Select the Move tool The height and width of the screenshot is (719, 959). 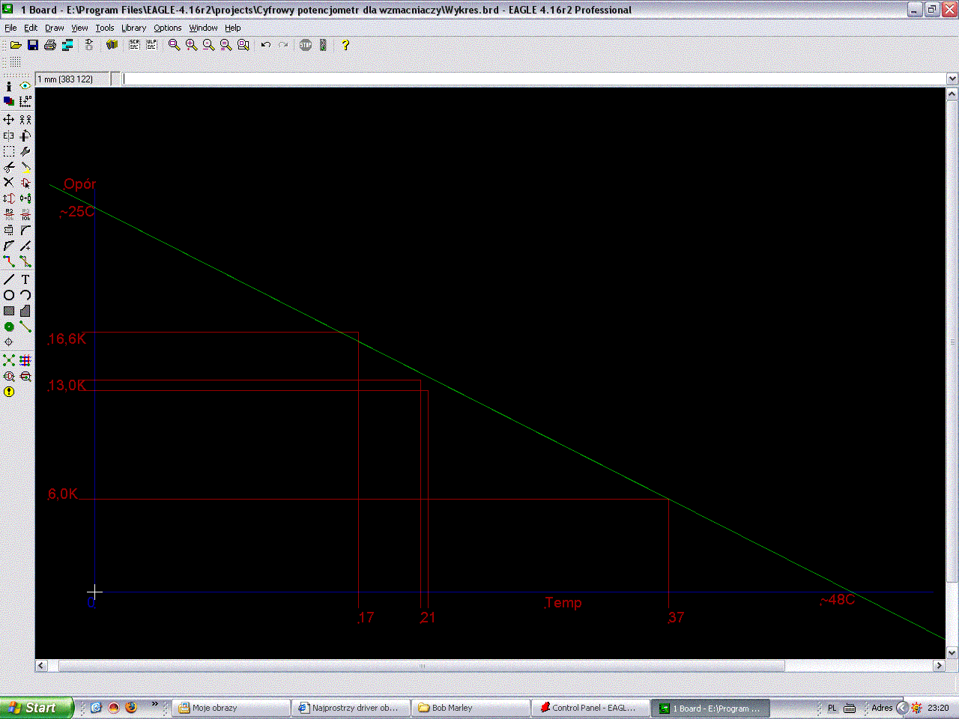pos(9,120)
